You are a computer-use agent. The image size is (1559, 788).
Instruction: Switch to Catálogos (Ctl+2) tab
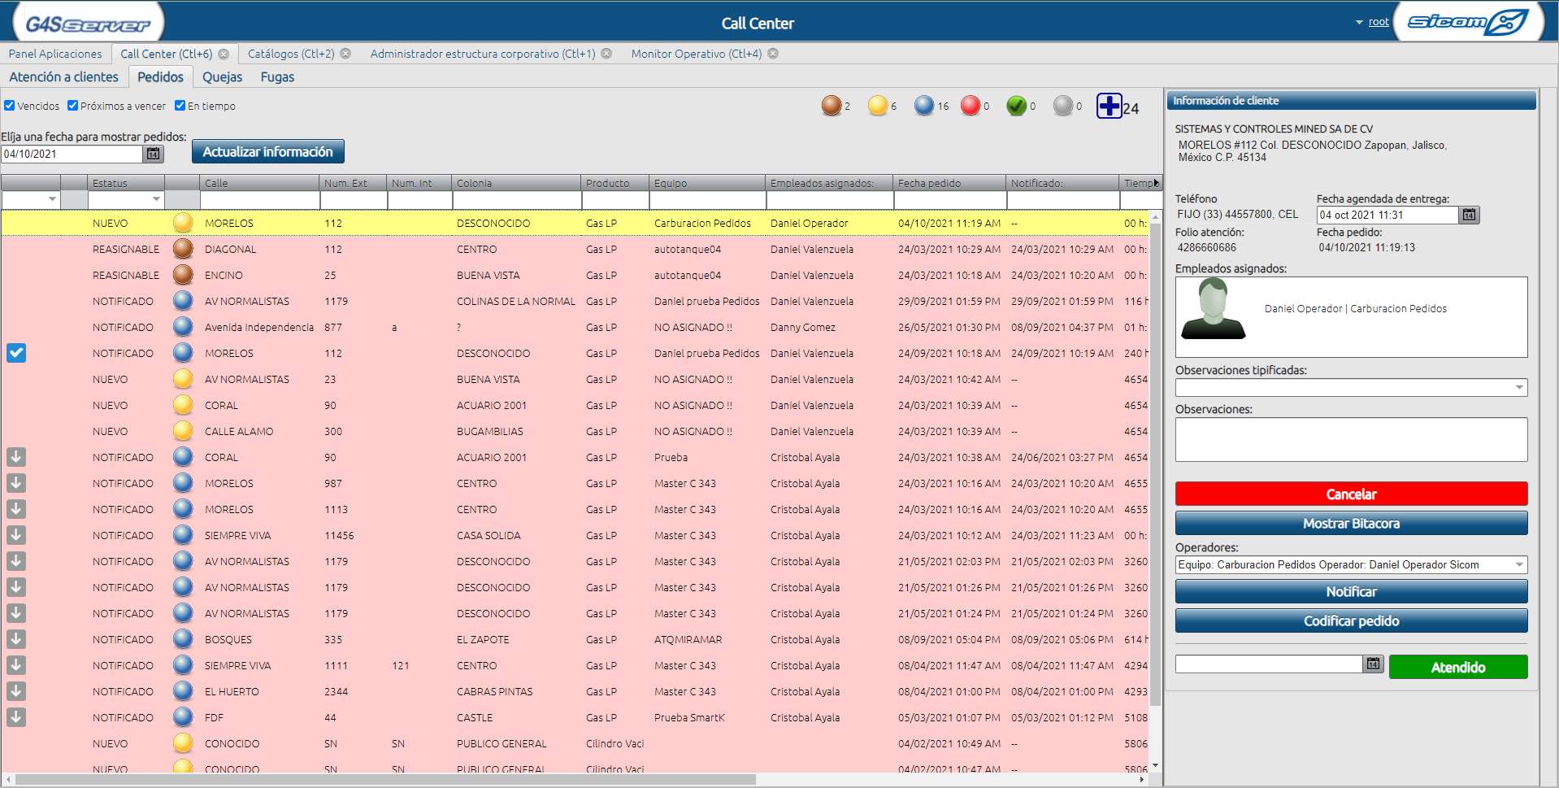[x=291, y=54]
